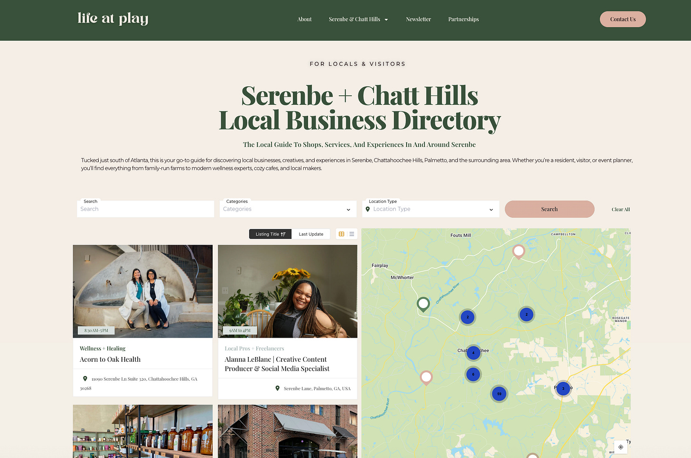
Task: Select pink map pin beside cluster 6
Action: pos(426,377)
